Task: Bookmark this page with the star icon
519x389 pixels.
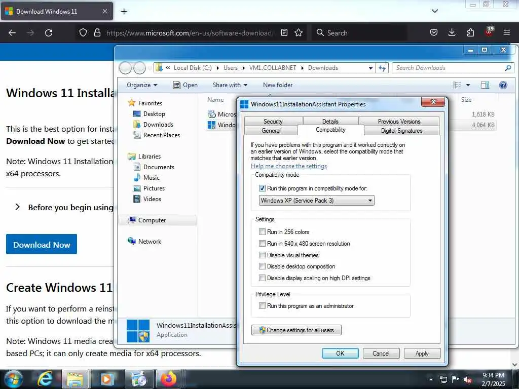Action: coord(299,33)
